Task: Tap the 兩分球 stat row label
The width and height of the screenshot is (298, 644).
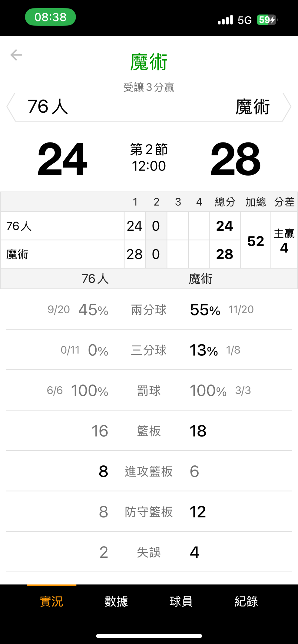Action: (149, 310)
